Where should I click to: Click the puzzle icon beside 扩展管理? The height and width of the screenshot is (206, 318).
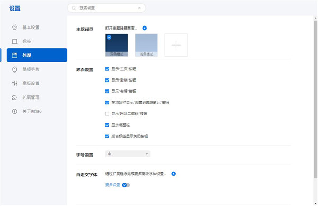click(x=15, y=97)
